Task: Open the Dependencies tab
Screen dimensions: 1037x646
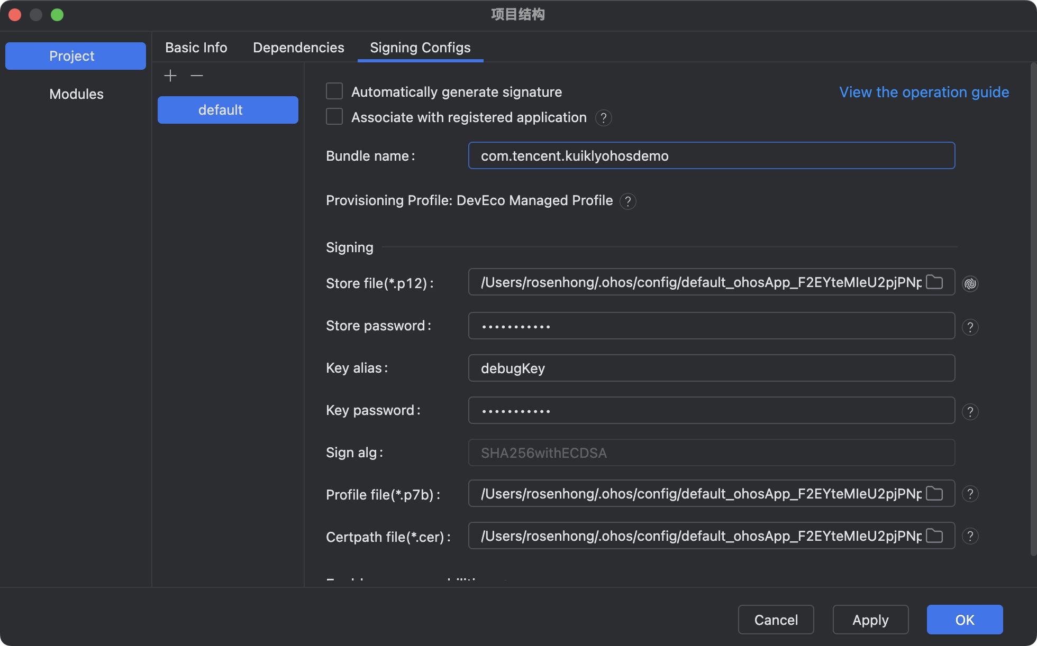Action: [298, 48]
